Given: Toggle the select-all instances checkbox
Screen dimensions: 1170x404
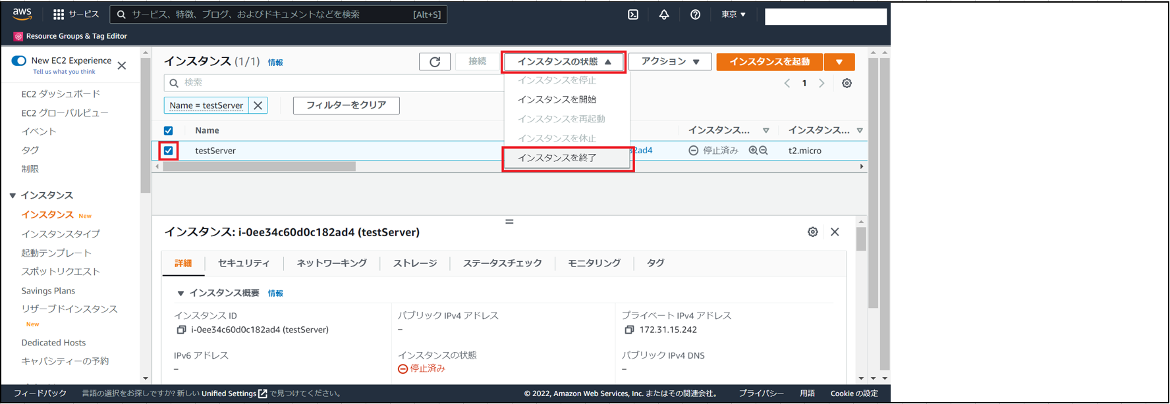Looking at the screenshot, I should 169,130.
